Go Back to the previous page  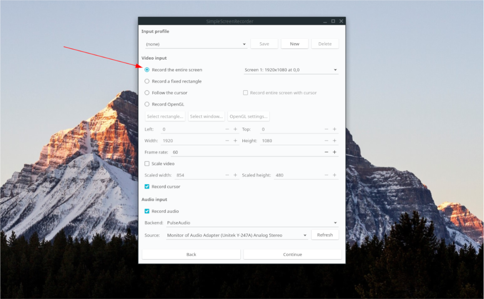tap(191, 255)
